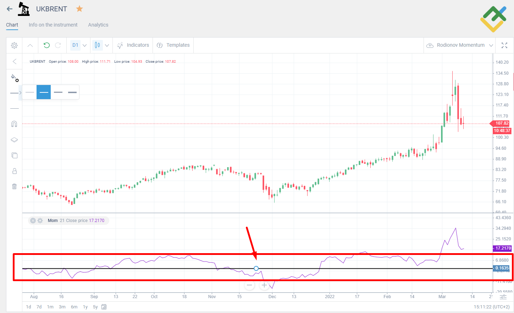514x313 pixels.
Task: Open the Info on the instrument tab
Action: pos(53,25)
